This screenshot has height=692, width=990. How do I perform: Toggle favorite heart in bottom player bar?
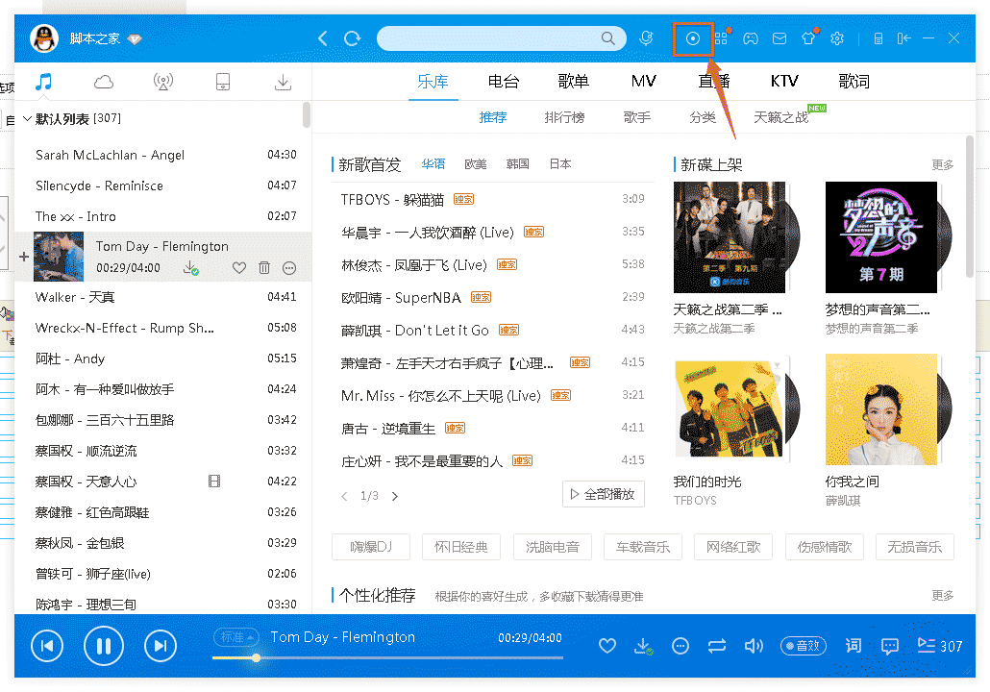click(x=607, y=645)
